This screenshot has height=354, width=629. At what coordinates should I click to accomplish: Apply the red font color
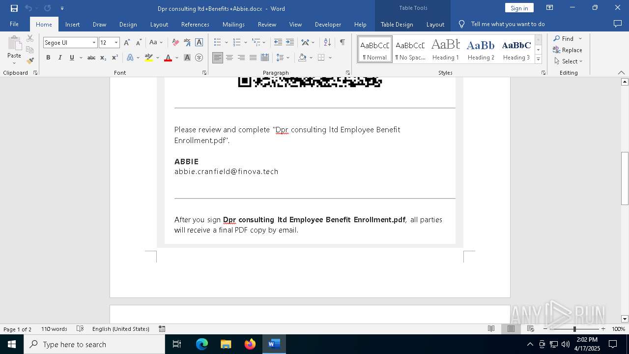168,58
